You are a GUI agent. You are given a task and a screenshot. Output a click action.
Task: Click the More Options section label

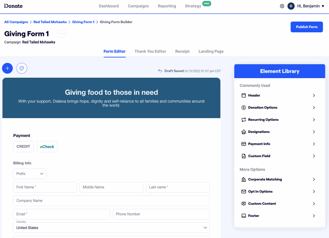[252, 170]
